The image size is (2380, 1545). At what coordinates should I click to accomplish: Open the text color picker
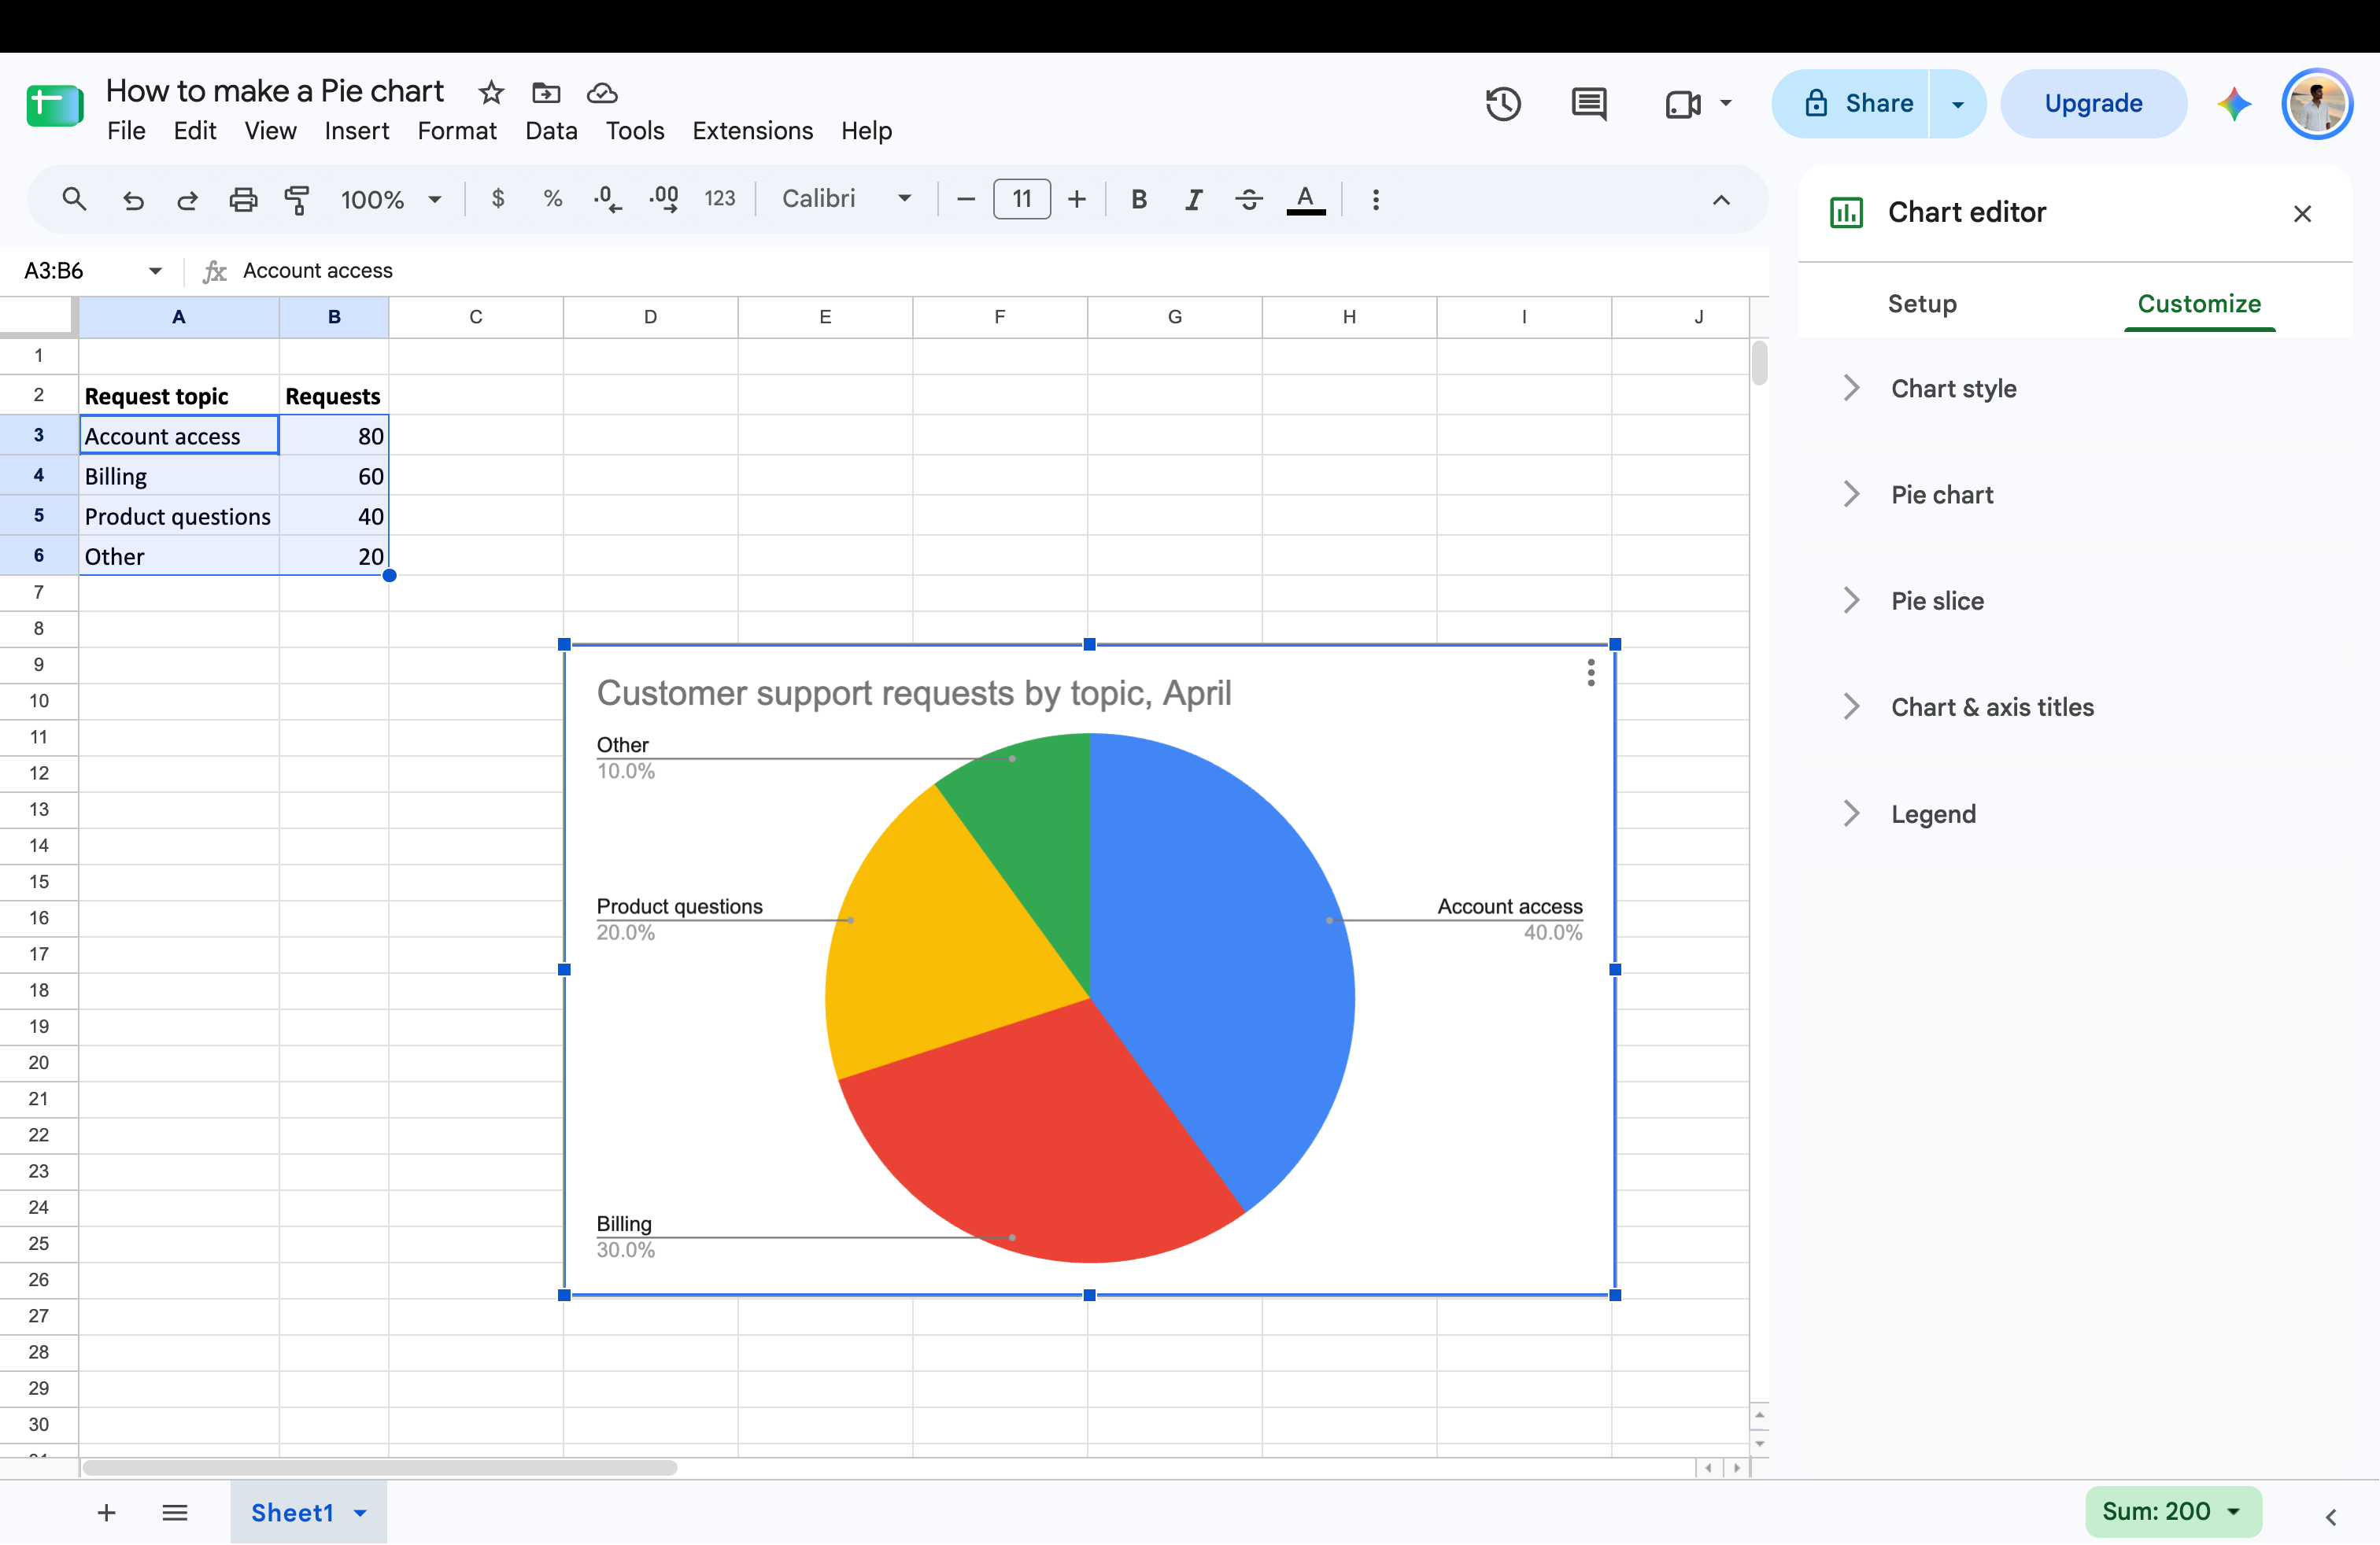point(1305,199)
